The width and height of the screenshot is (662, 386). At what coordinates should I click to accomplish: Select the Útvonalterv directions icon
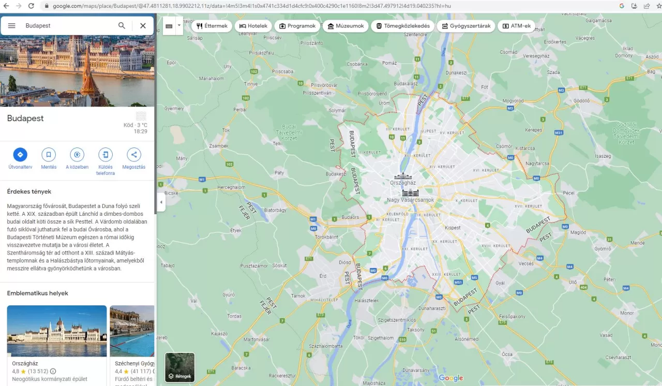[x=20, y=154]
